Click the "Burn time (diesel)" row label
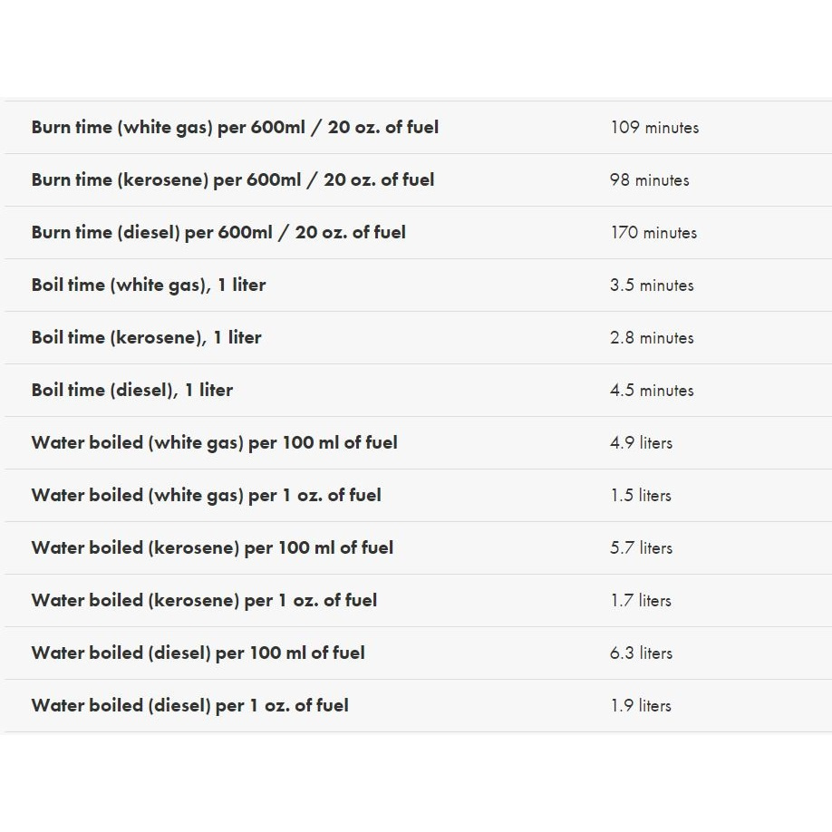The width and height of the screenshot is (832, 832). [218, 233]
